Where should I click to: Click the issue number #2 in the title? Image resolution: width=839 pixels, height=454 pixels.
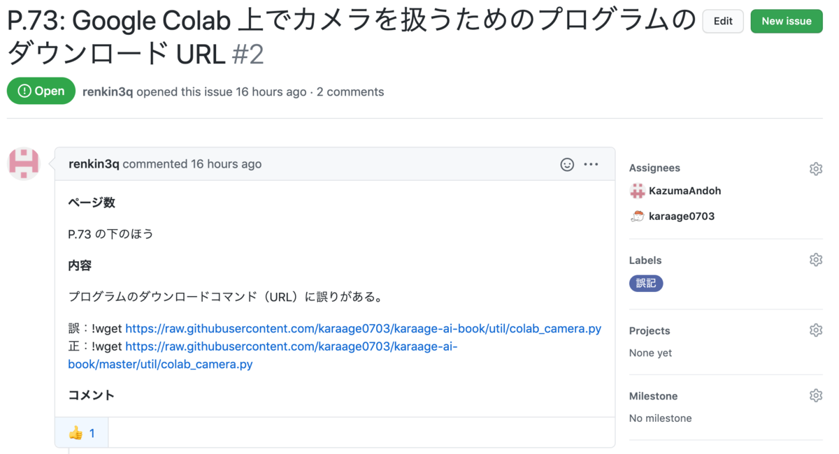pos(248,54)
